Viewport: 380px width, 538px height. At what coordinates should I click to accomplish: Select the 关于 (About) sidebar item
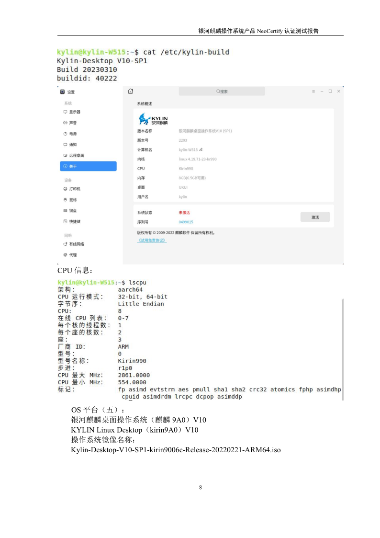pyautogui.click(x=88, y=166)
